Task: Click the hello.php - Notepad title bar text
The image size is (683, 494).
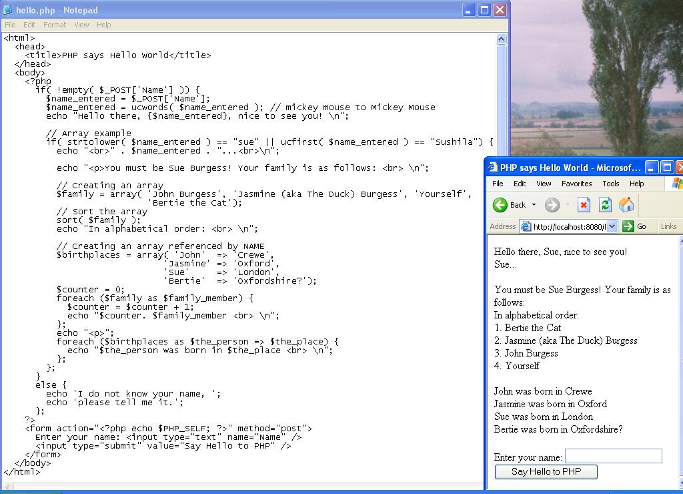Action: [57, 10]
